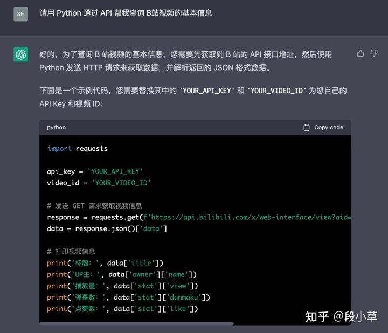388x333 pixels.
Task: Click the SH user avatar
Action: pyautogui.click(x=21, y=14)
